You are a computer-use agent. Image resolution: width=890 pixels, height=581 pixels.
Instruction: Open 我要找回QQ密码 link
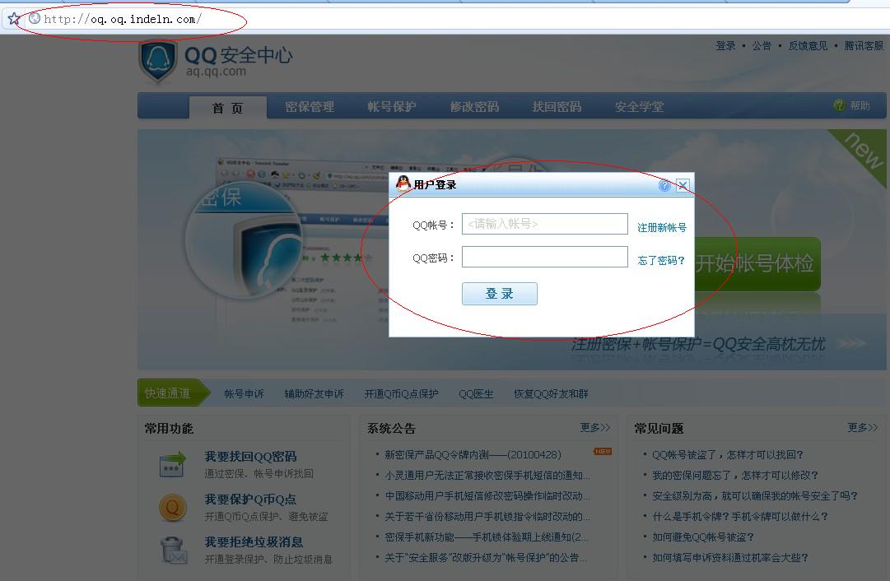[250, 456]
